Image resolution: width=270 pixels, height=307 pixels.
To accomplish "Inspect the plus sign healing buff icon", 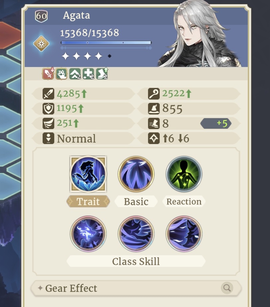I will point(88,74).
